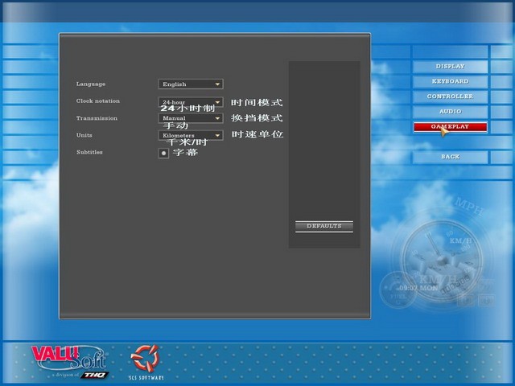
Task: Expand the Clock notation dropdown
Action: (190, 102)
